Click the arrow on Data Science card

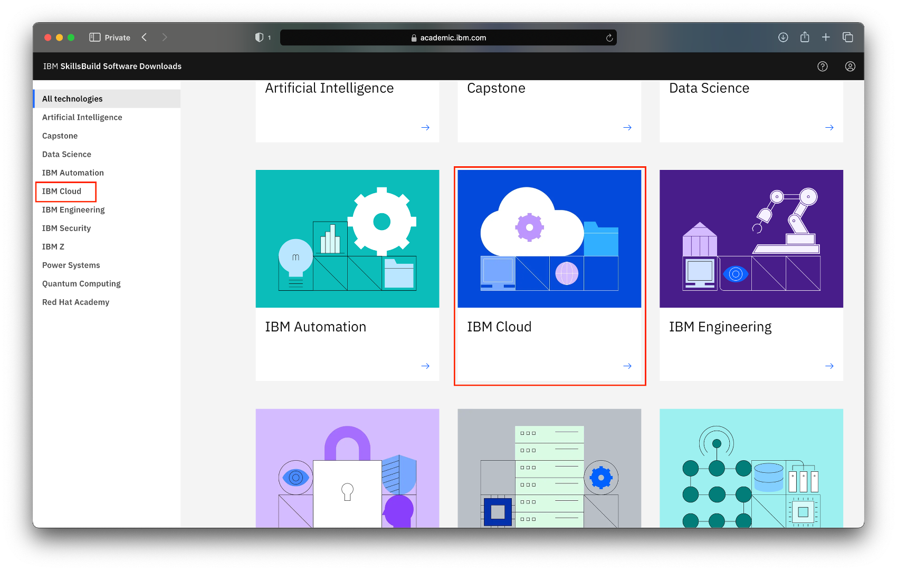829,128
